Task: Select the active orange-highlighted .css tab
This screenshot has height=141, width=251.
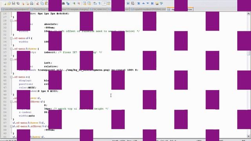Action: coord(180,9)
